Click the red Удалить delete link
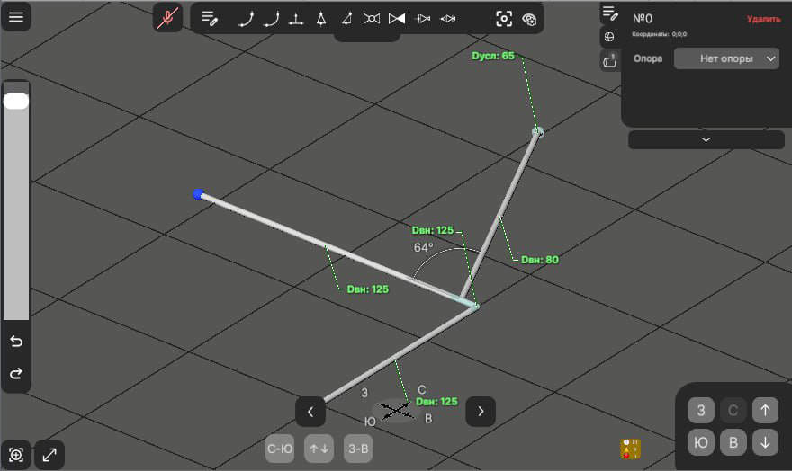This screenshot has width=792, height=471. pyautogui.click(x=763, y=19)
